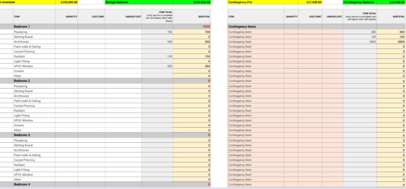
Task: Select the Contingency Item label with subtotal 5000
Action: point(240,42)
